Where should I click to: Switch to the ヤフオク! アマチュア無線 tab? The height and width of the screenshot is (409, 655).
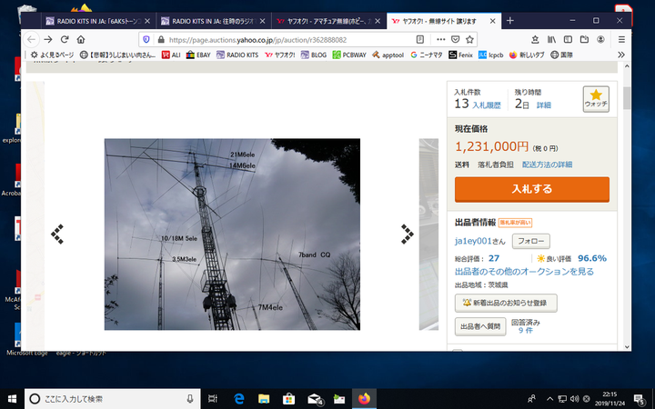tap(327, 20)
